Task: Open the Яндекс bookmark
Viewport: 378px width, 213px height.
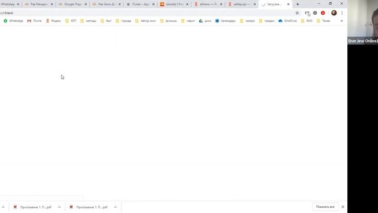Action: (x=54, y=21)
